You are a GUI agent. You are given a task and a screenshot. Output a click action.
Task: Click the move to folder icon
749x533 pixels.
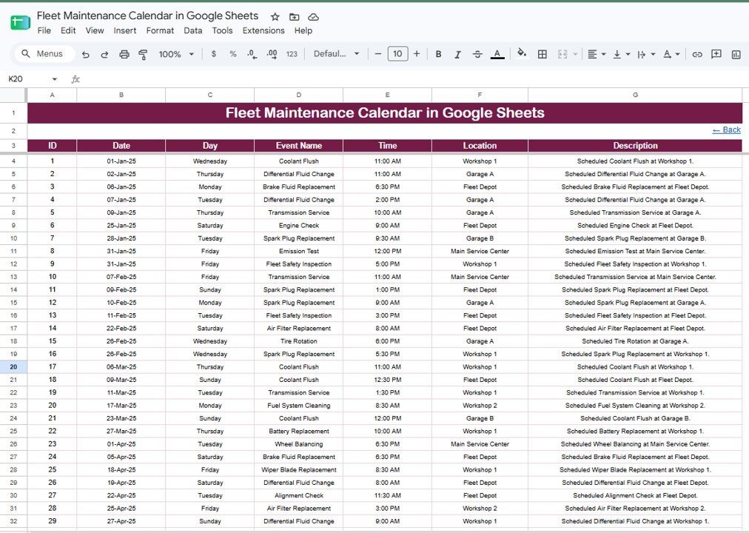click(x=295, y=17)
